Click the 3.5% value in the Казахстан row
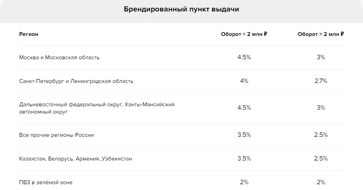This screenshot has width=363, height=190. pyautogui.click(x=244, y=158)
